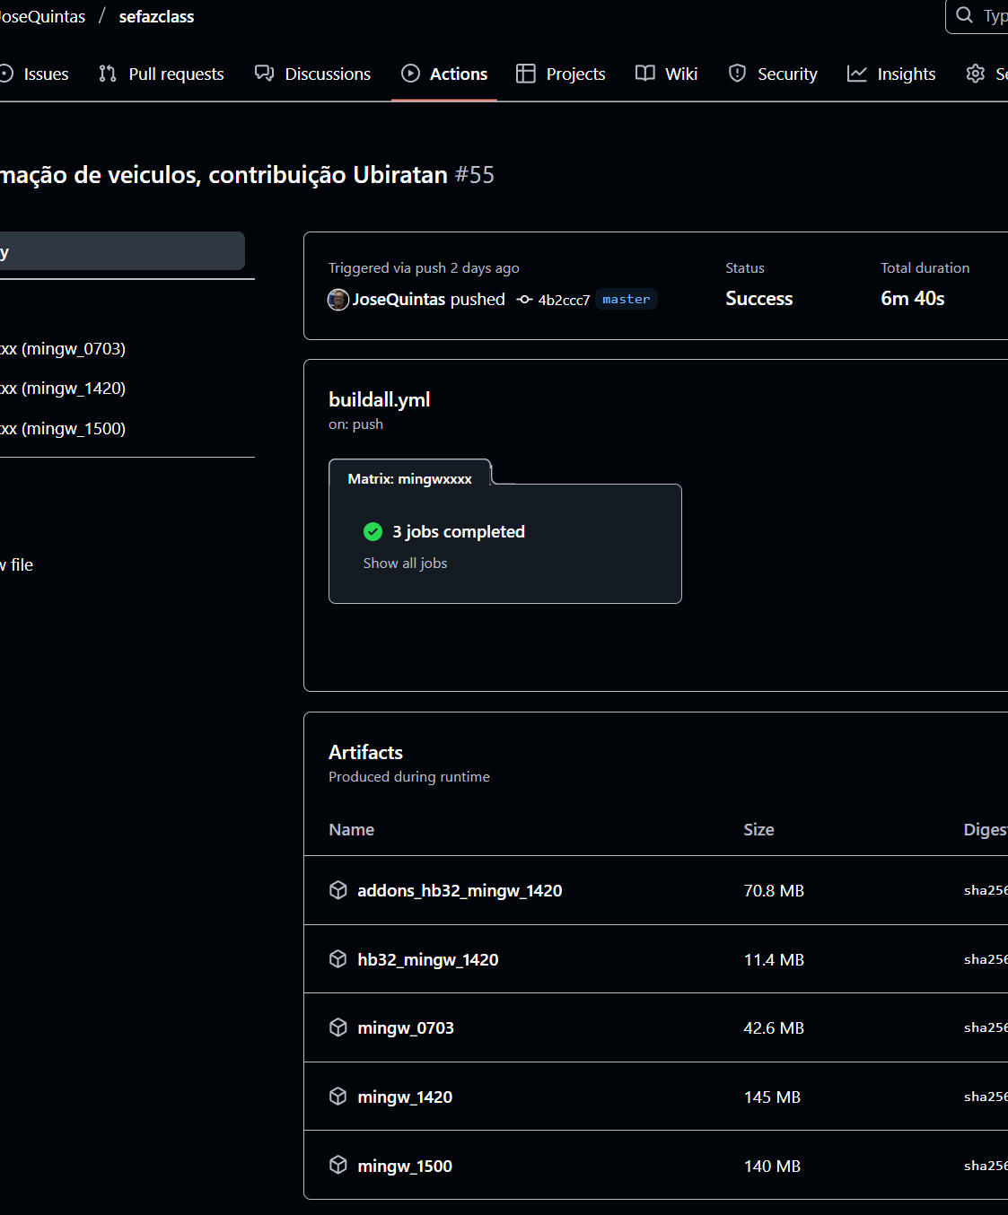Click the Insights graph icon
The image size is (1008, 1215).
857,74
